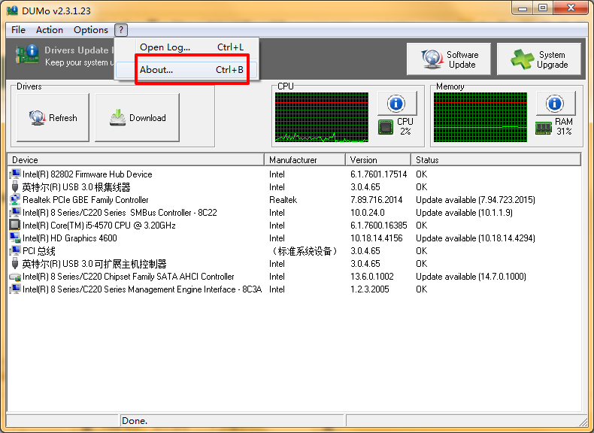Click the Realtek PCIe GBE network icon
This screenshot has height=433, width=594.
coord(15,200)
